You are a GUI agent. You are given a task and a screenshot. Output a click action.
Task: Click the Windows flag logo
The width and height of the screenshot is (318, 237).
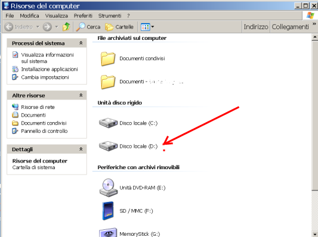310,15
